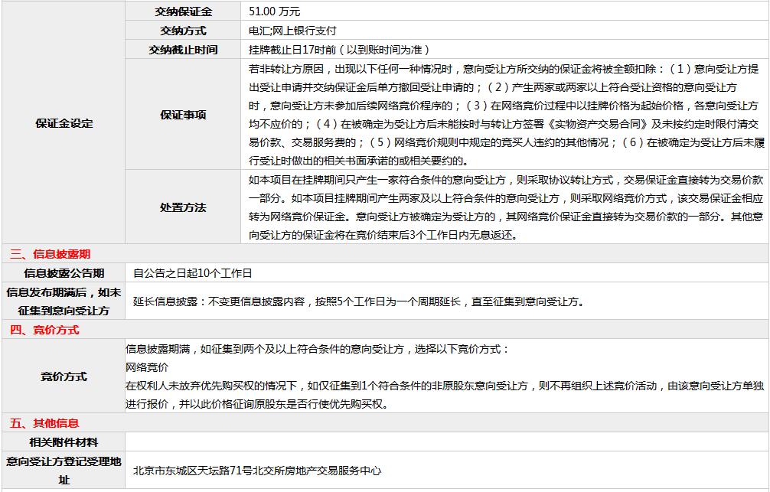Click the 北京市东城区天坛路71号 address text
Image resolution: width=770 pixels, height=492 pixels.
tap(257, 471)
